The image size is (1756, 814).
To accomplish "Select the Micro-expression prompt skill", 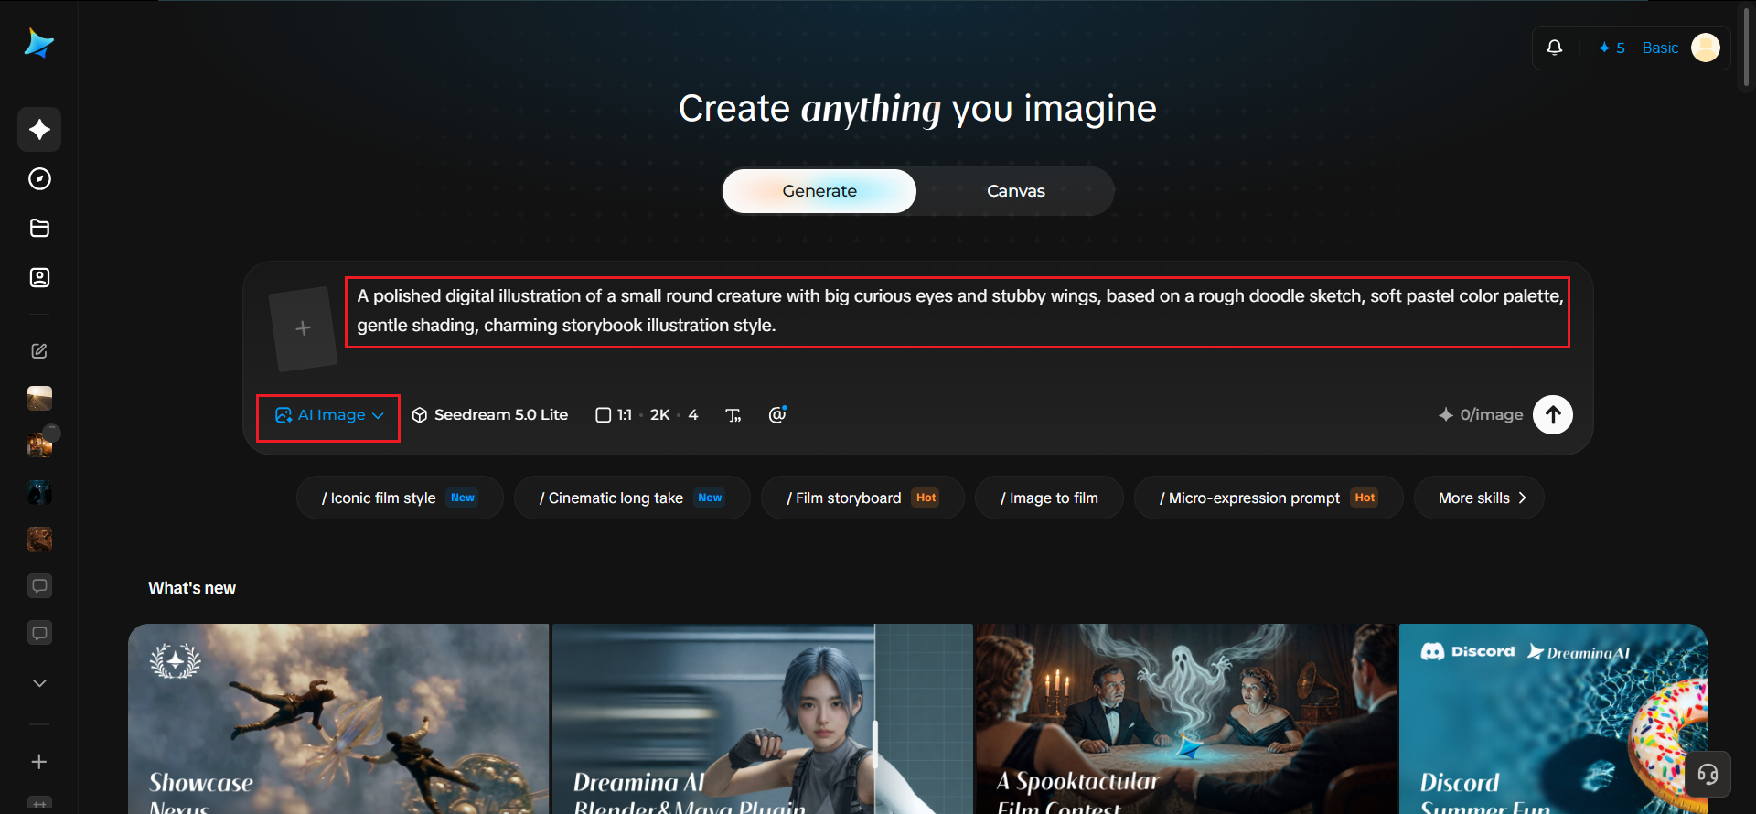I will 1269,498.
